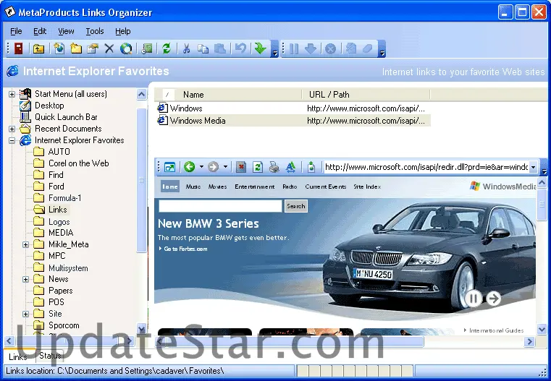The image size is (551, 381).
Task: Click the banner next arrow button
Action: click(494, 299)
